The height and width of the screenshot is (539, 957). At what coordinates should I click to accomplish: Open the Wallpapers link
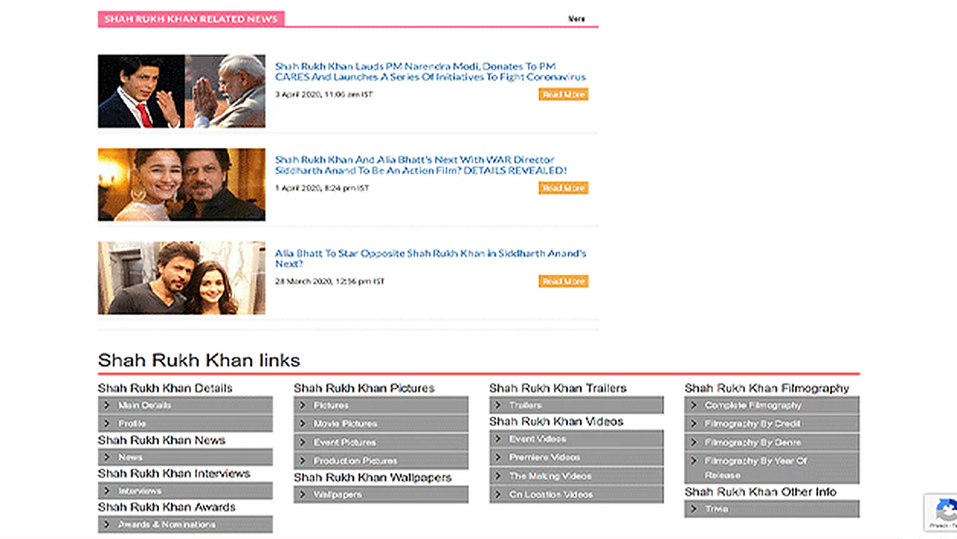click(381, 494)
